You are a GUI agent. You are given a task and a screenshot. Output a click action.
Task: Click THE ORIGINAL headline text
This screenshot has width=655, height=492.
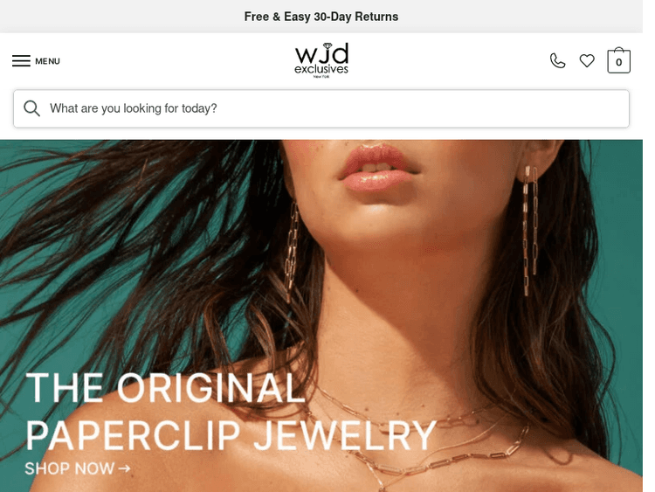click(x=165, y=388)
